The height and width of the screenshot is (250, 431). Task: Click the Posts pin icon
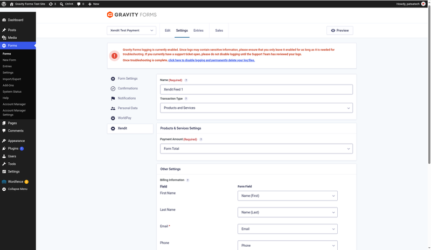tap(4, 30)
